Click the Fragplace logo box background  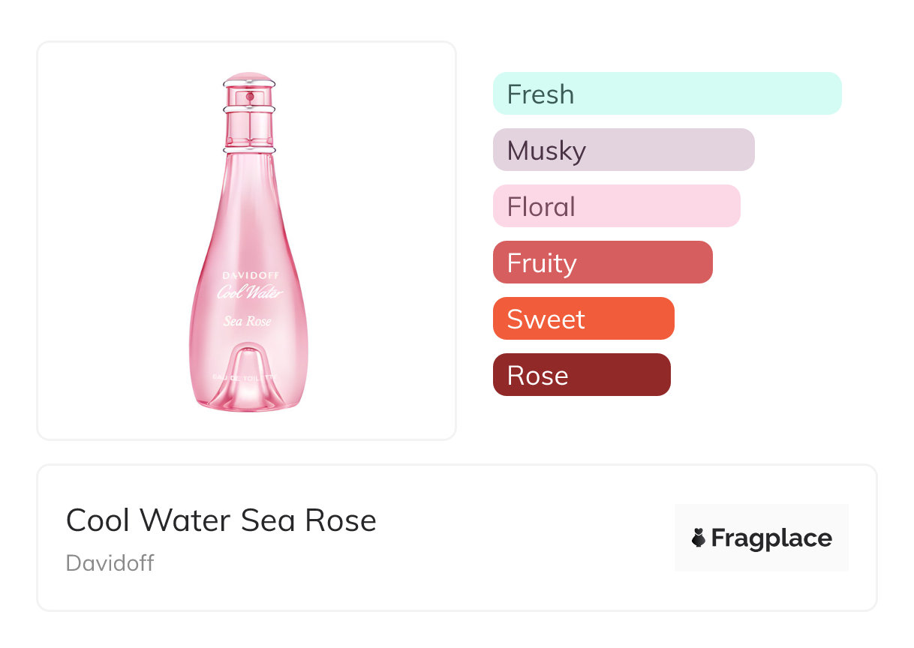point(761,517)
